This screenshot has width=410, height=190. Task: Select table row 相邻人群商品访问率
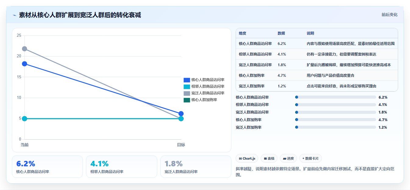click(x=317, y=54)
